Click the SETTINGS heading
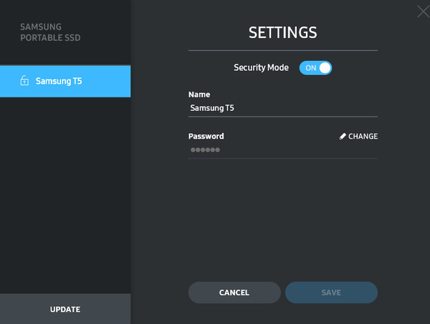 282,32
